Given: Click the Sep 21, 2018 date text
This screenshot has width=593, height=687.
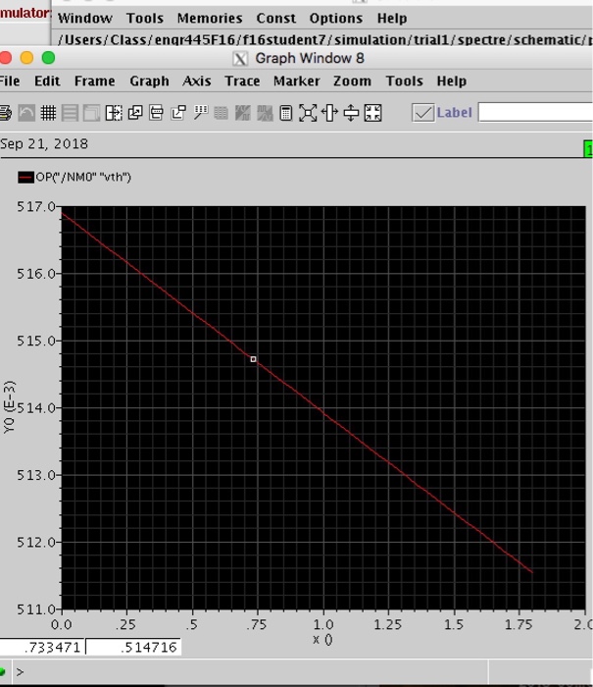Looking at the screenshot, I should [44, 143].
